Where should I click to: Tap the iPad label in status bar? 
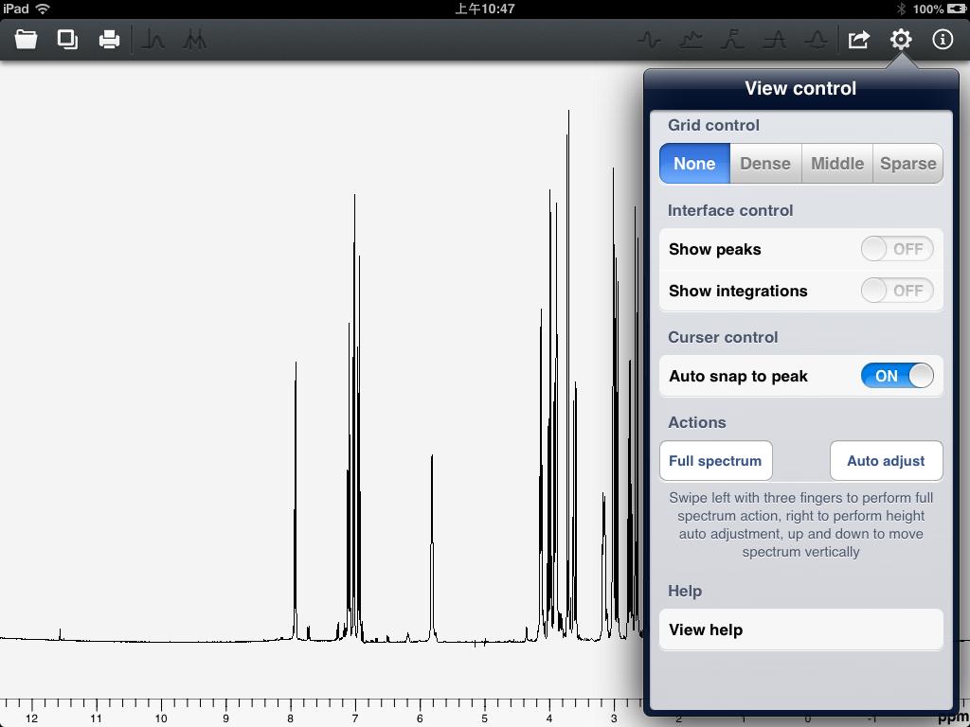(15, 9)
